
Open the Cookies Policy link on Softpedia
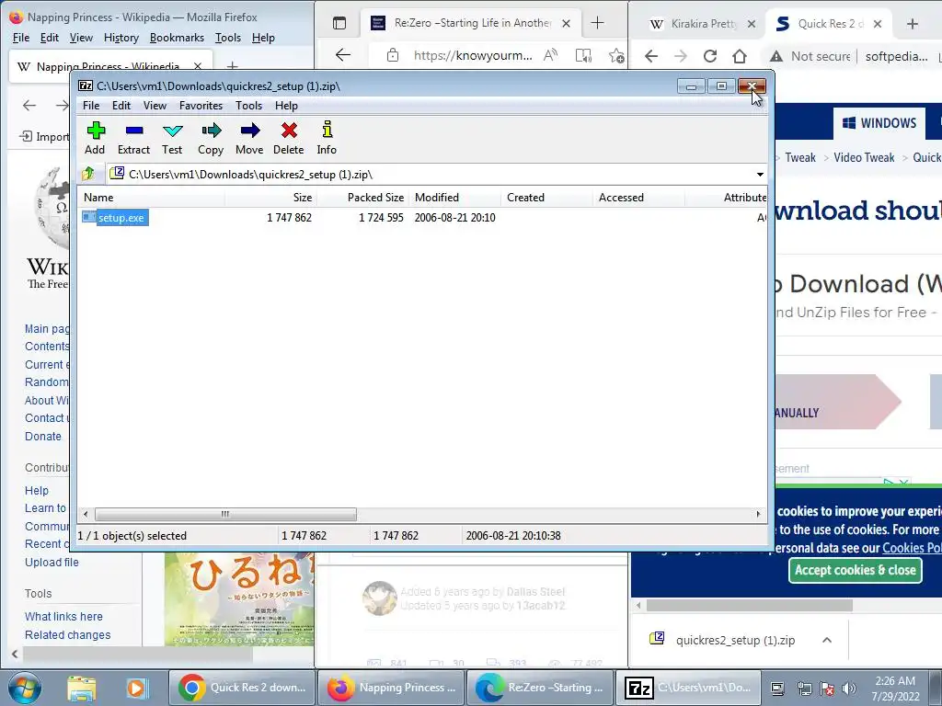coord(912,548)
